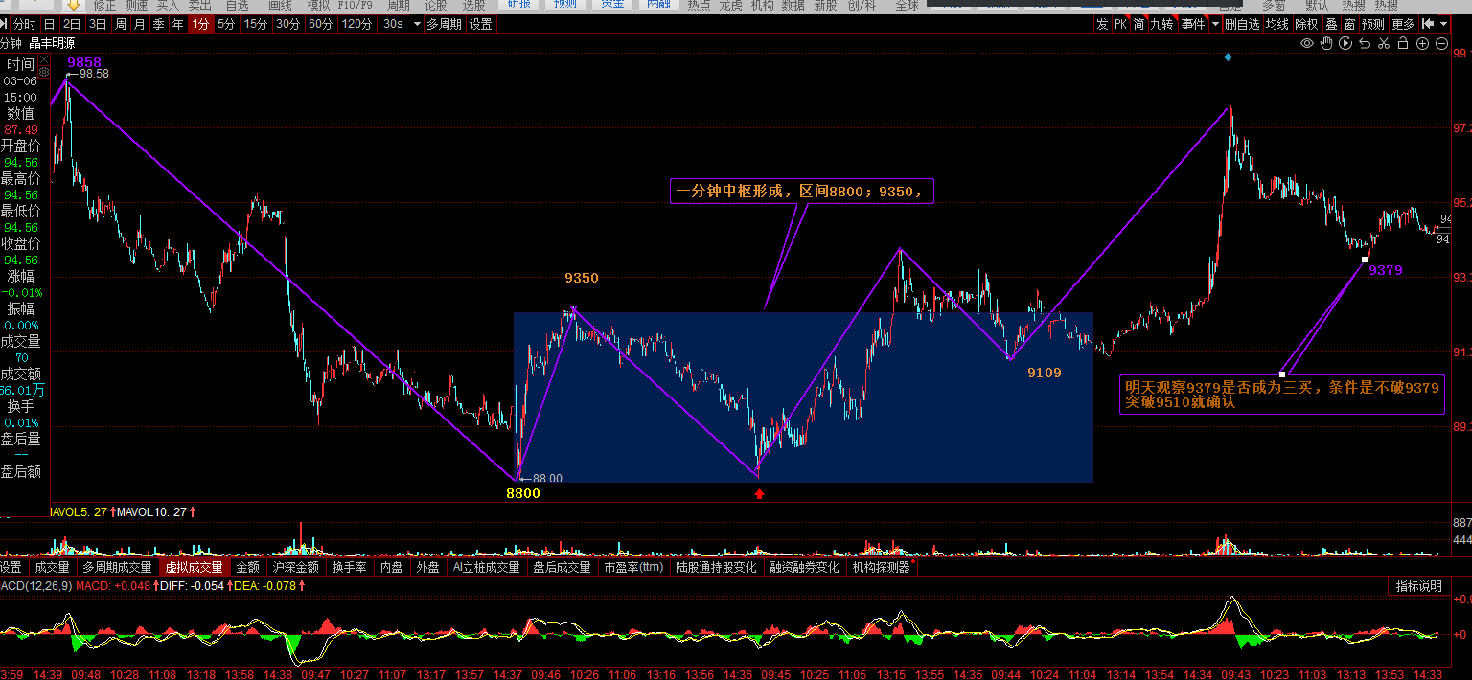This screenshot has width=1472, height=680.
Task: Click the skip-to-start icon left of 分时
Action: (x=5, y=24)
